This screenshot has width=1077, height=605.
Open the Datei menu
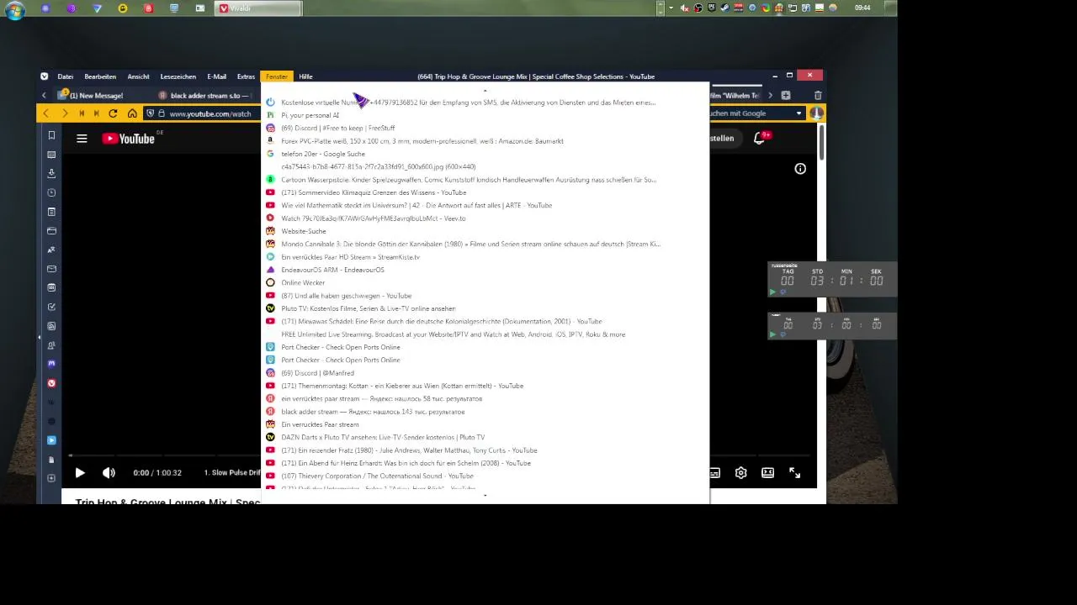66,76
